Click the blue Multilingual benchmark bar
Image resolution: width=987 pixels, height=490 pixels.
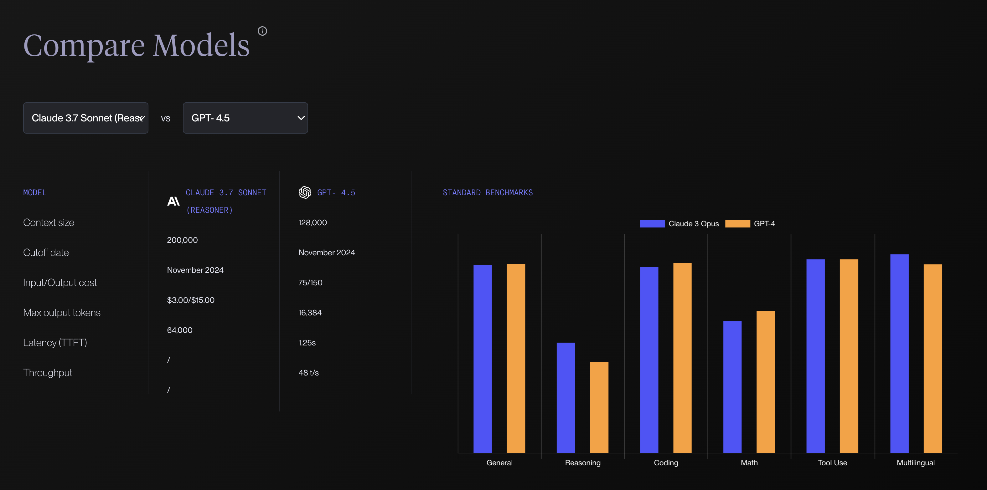click(x=899, y=353)
